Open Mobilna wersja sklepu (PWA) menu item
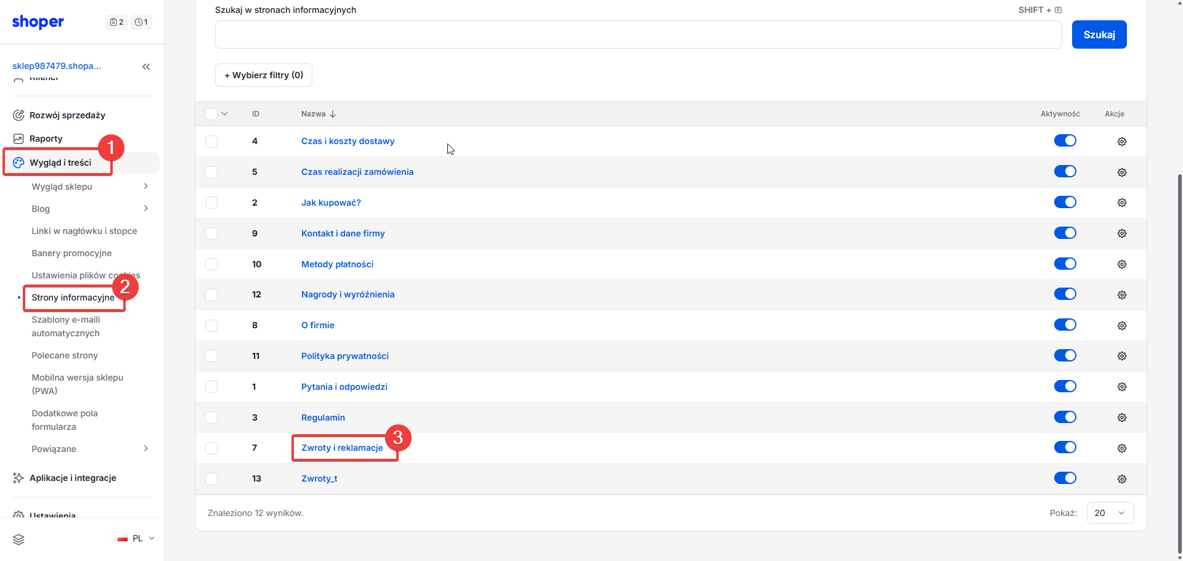The image size is (1183, 561). pyautogui.click(x=78, y=384)
